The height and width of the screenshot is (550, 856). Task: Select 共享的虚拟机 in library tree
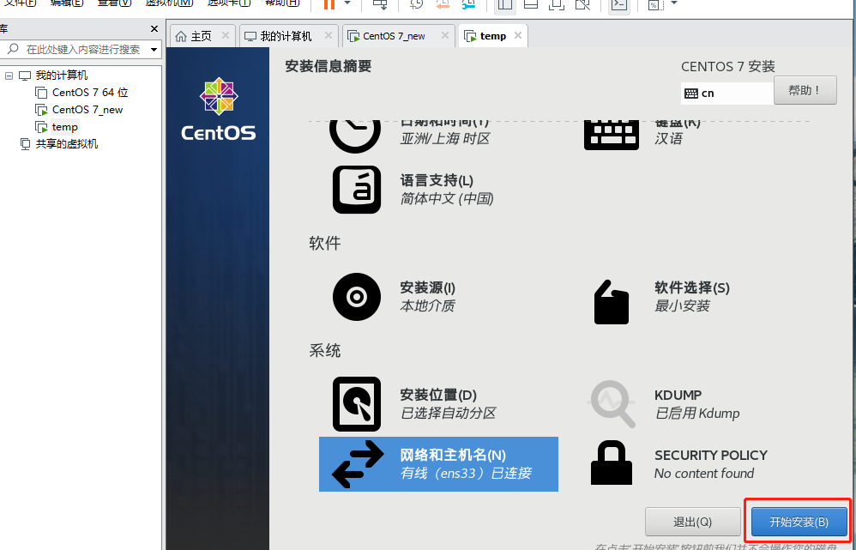67,144
